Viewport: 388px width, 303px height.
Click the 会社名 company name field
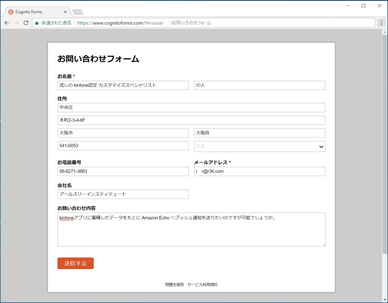[x=123, y=194]
